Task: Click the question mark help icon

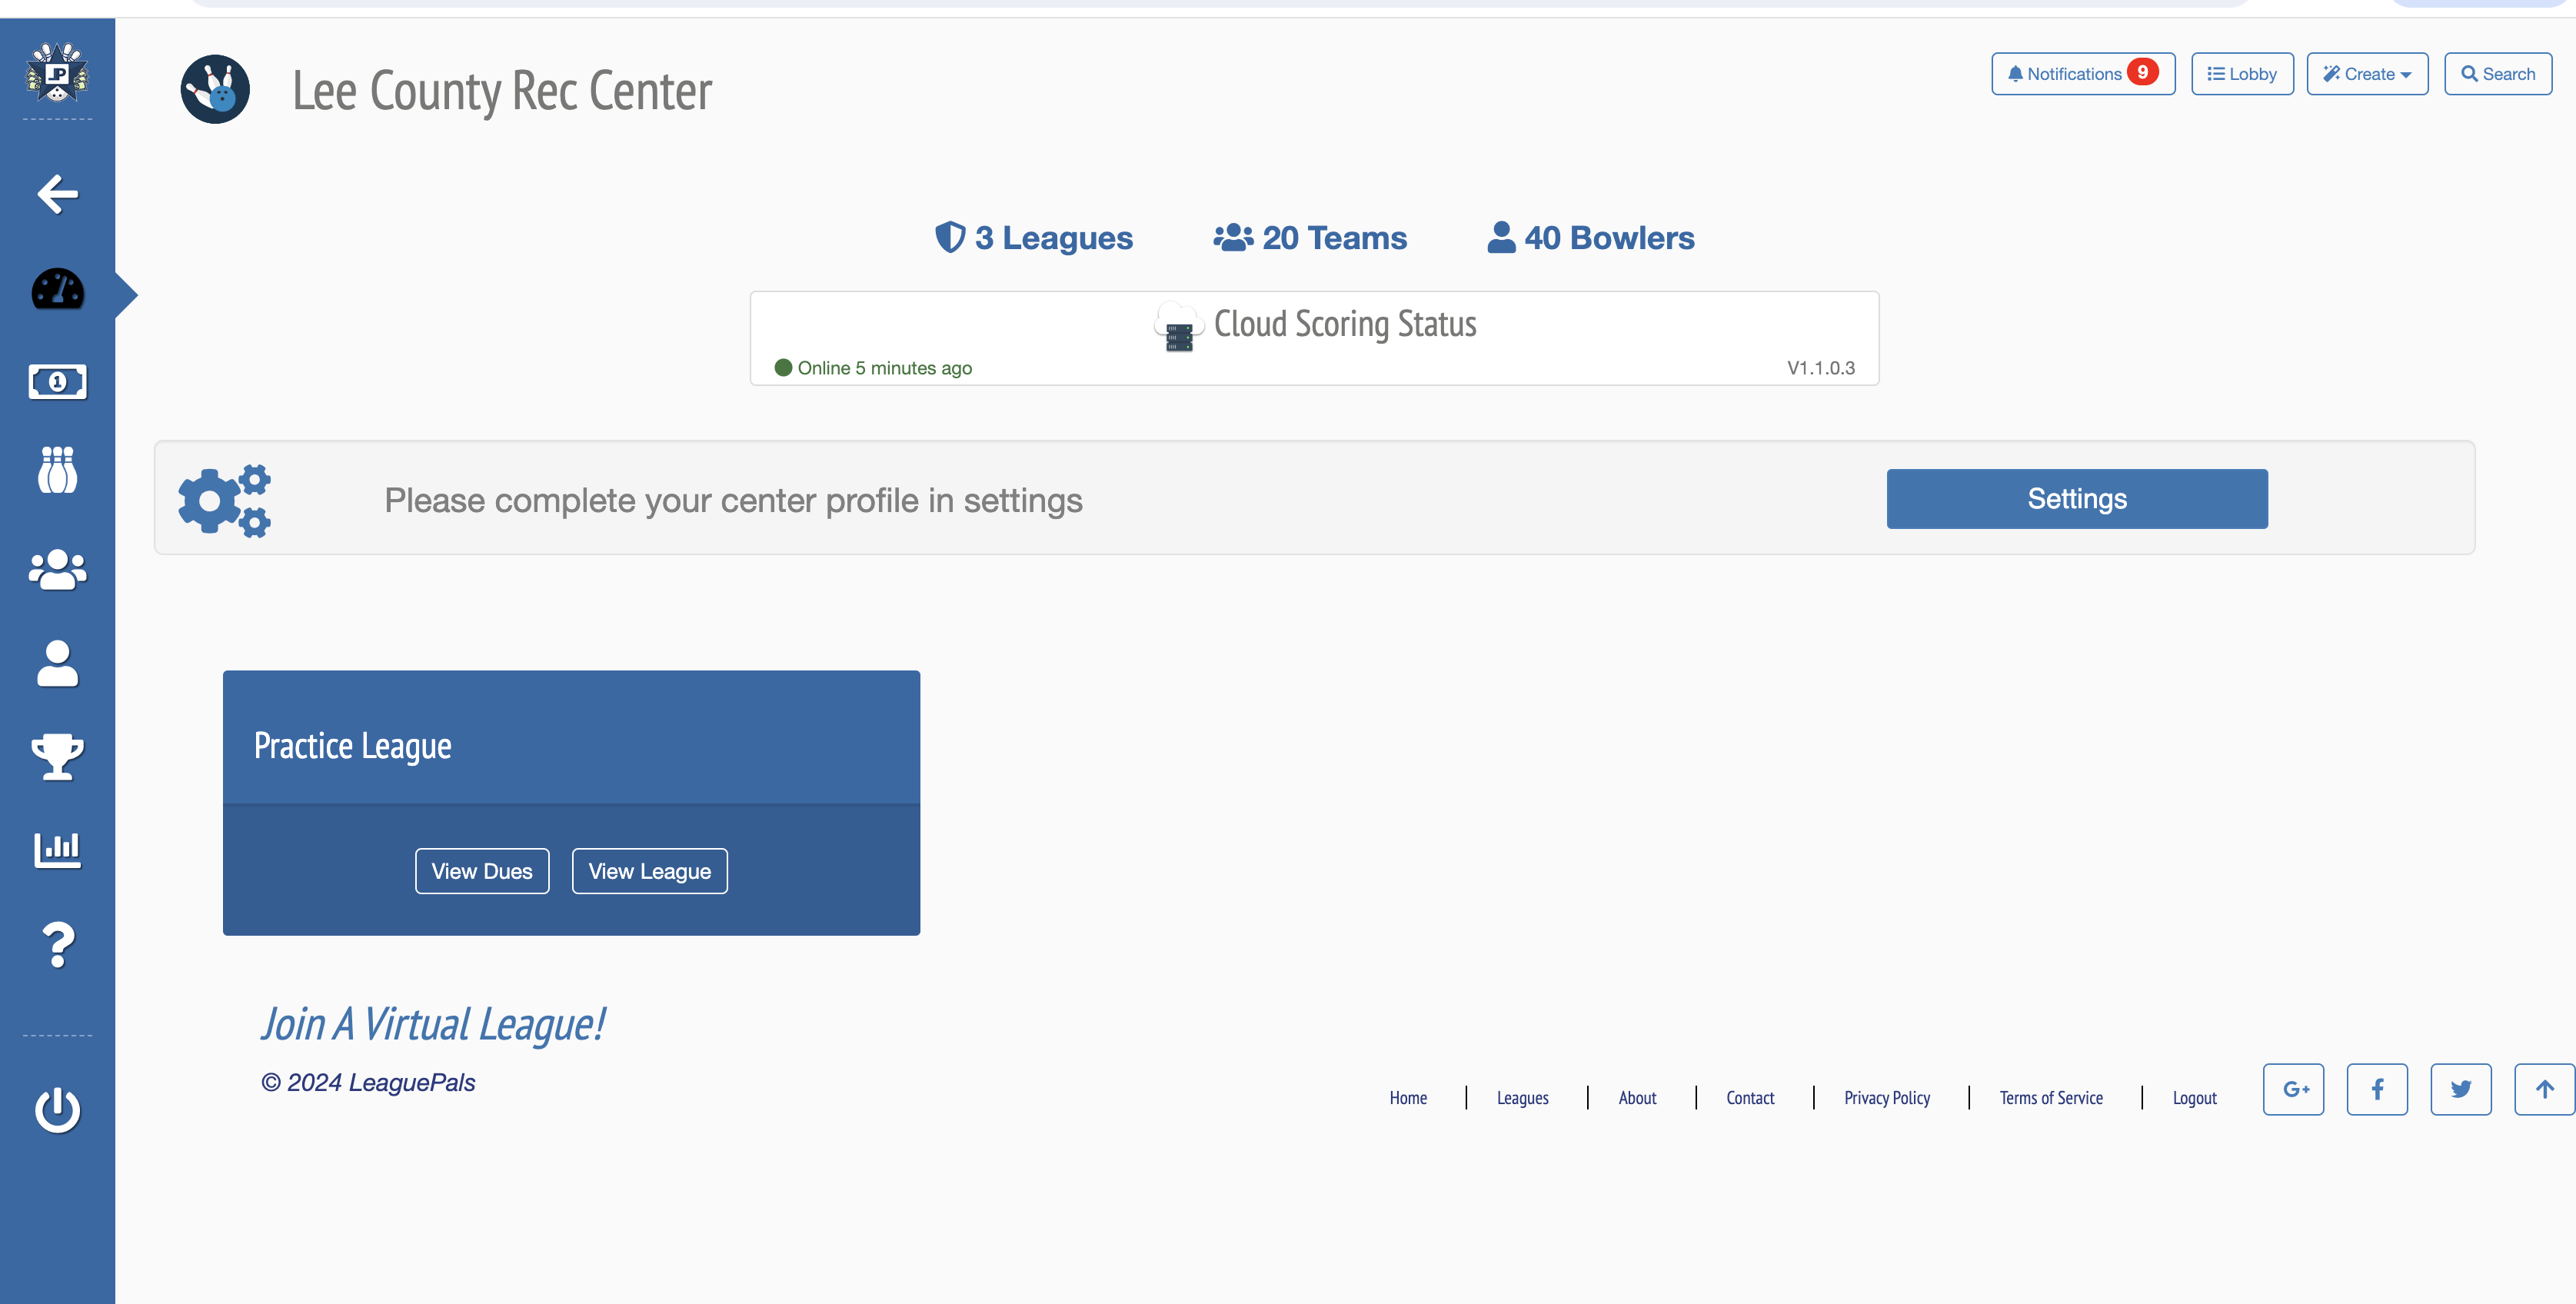Action: [x=57, y=945]
